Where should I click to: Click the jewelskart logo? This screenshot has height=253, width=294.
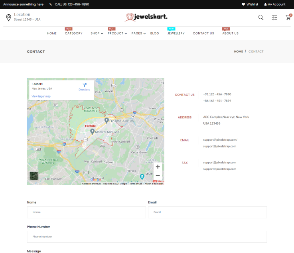(x=146, y=17)
